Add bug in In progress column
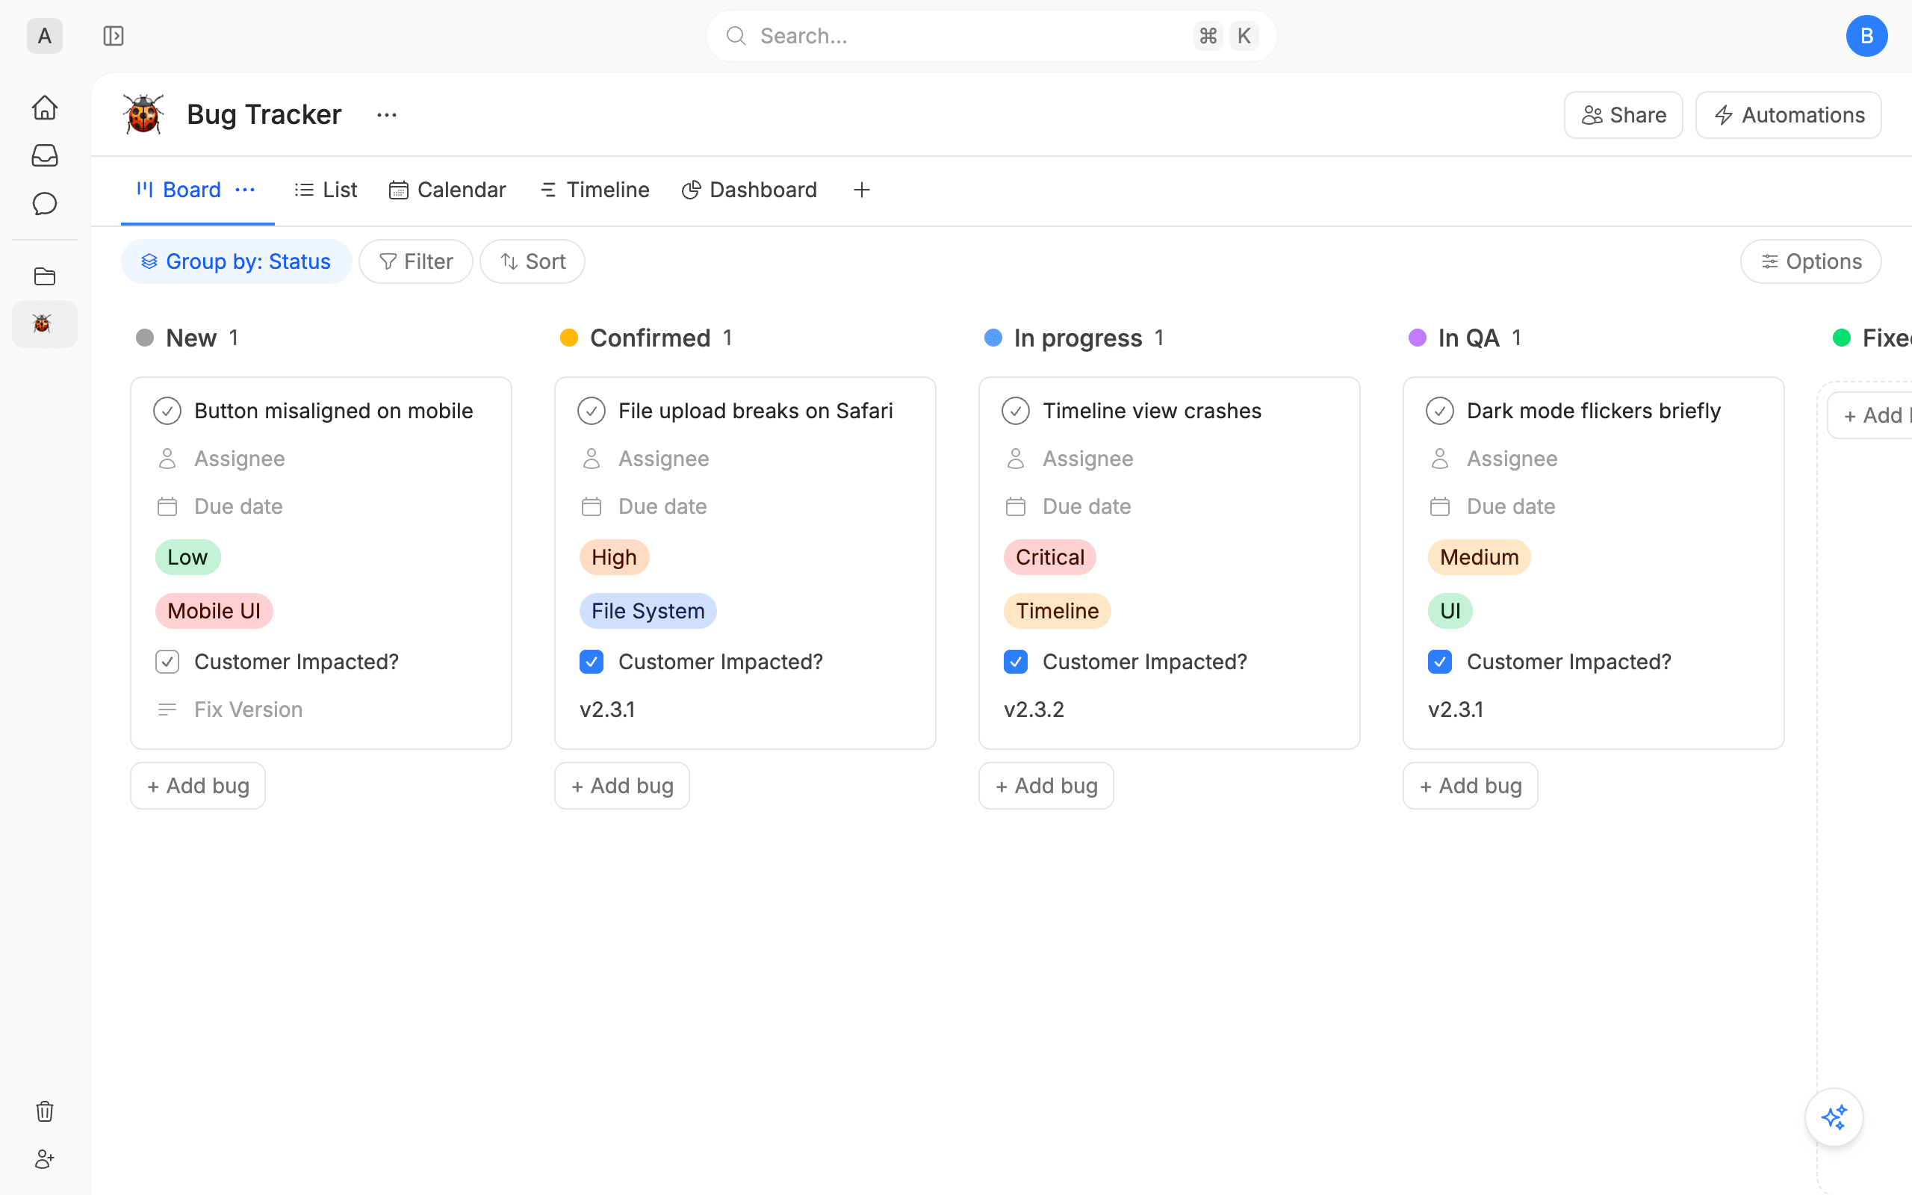Image resolution: width=1912 pixels, height=1195 pixels. pos(1047,786)
